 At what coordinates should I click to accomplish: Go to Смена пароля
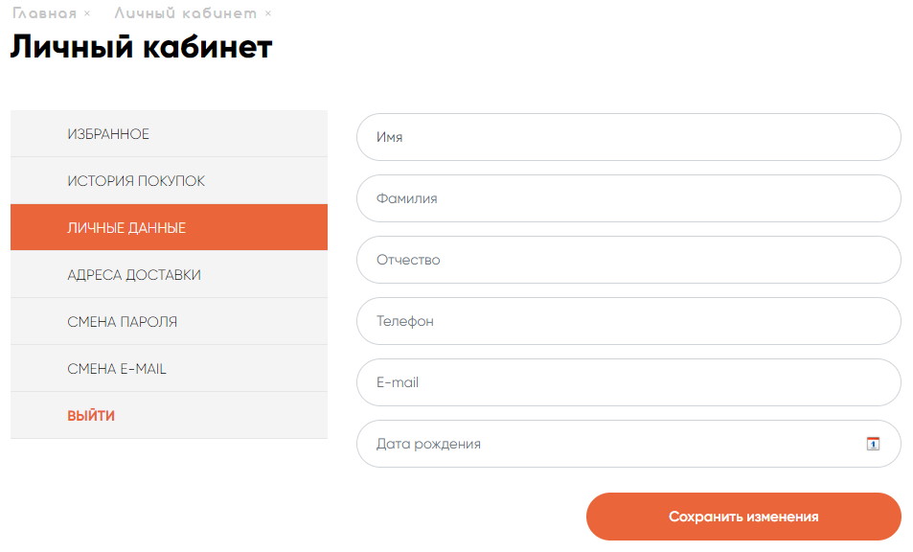point(169,321)
